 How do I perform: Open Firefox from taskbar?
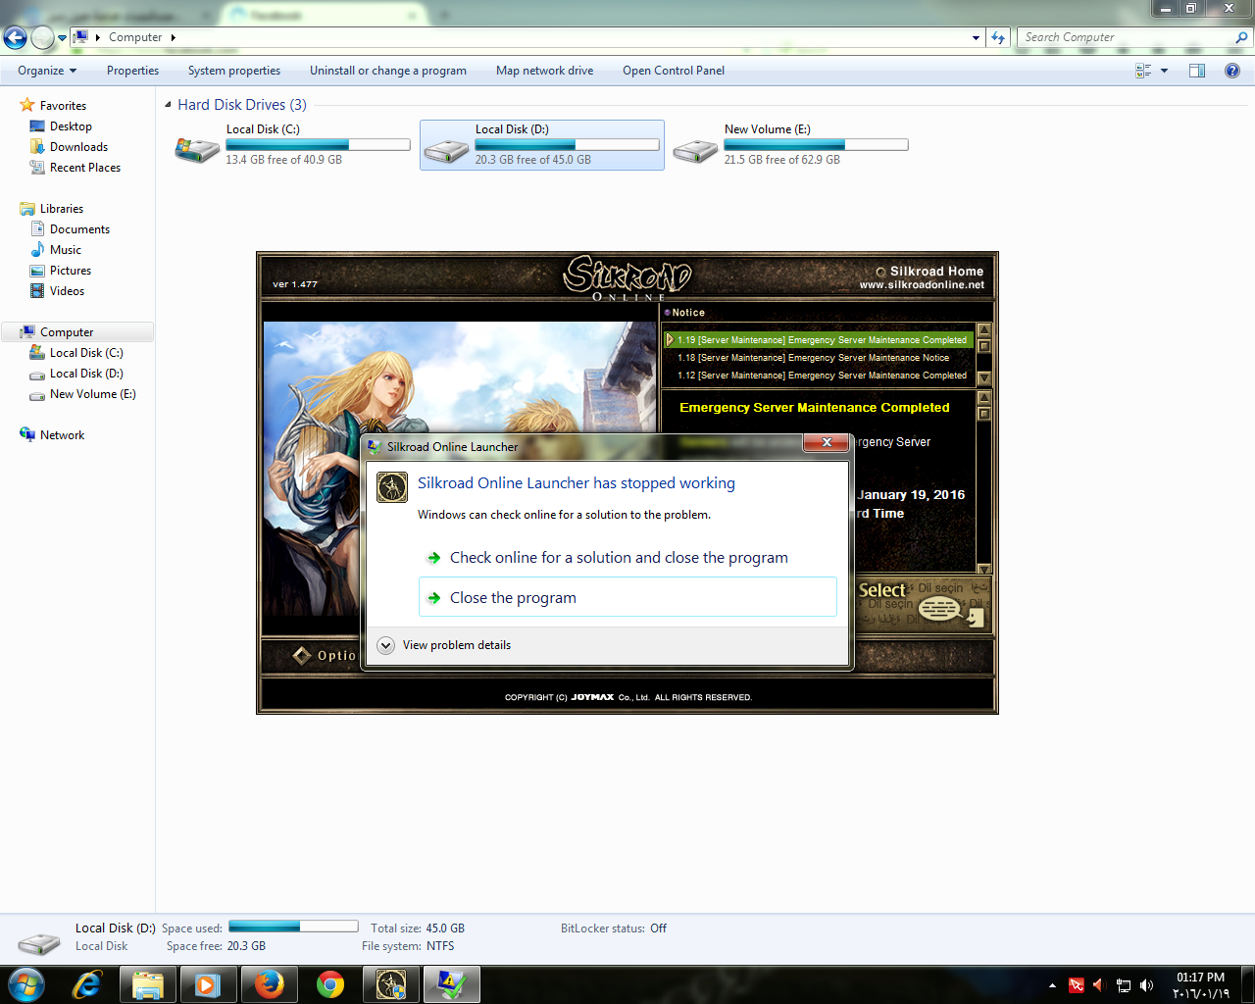pyautogui.click(x=269, y=984)
